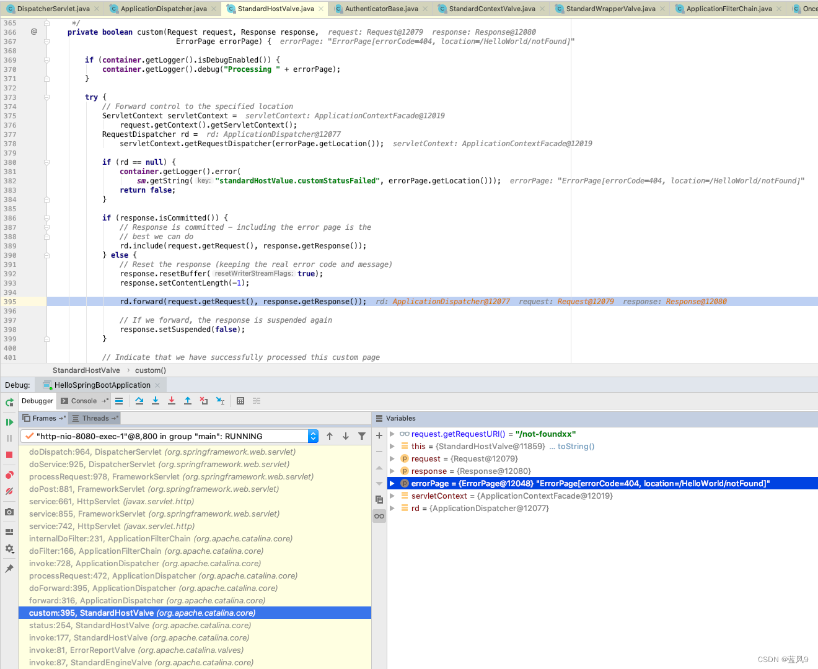Switch to the AuthenticatorBase.java tab

pos(381,9)
